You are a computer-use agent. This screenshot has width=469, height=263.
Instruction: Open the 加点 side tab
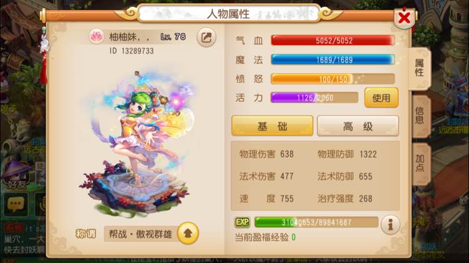[x=420, y=163]
